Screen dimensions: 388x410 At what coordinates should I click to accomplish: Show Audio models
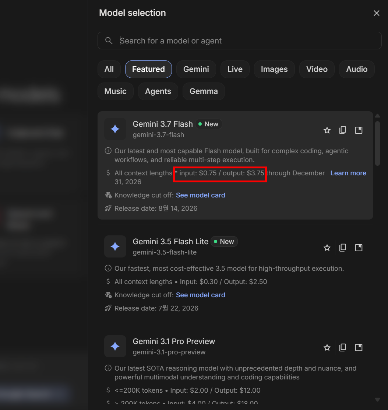(x=357, y=69)
